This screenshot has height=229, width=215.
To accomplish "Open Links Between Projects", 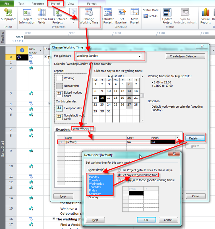I will point(58,13).
